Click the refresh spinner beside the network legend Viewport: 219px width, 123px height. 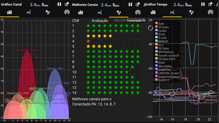[150, 28]
